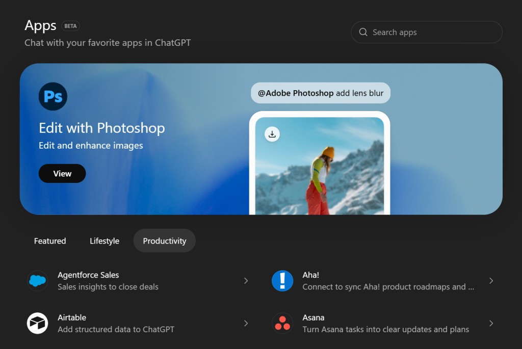Expand the Agentforce Sales chevron arrow
This screenshot has width=522, height=349.
point(246,281)
